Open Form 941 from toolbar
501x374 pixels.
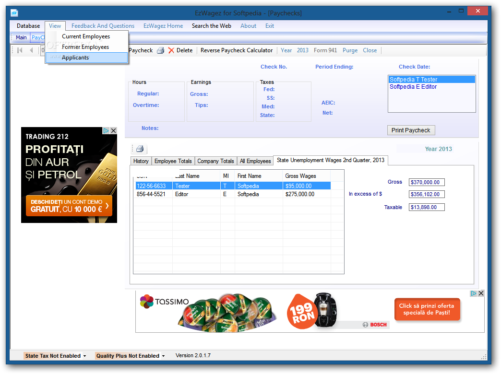pyautogui.click(x=325, y=50)
